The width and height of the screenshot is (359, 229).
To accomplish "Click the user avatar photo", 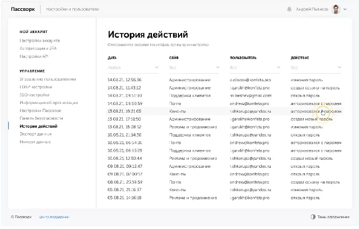I will [x=336, y=9].
